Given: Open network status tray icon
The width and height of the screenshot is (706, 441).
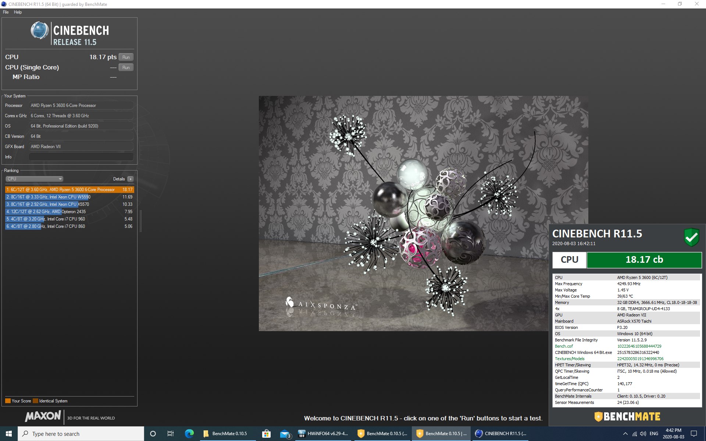Looking at the screenshot, I should (635, 434).
